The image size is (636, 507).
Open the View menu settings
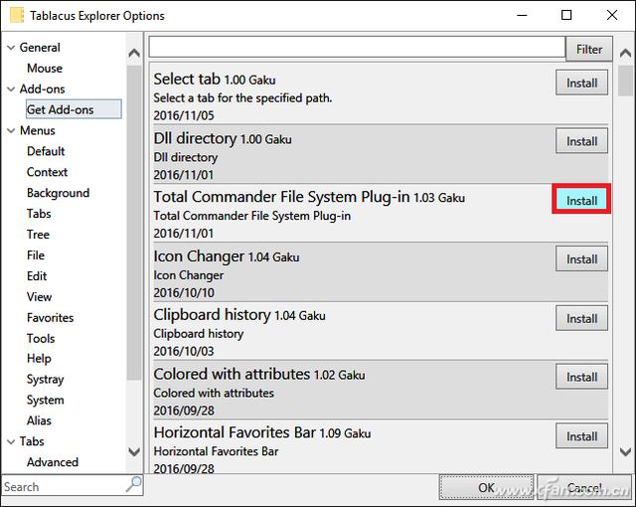point(40,296)
